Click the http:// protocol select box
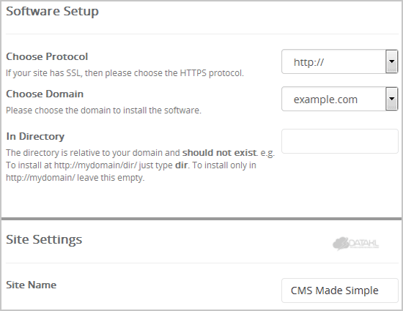This screenshot has height=311, width=403. 339,61
